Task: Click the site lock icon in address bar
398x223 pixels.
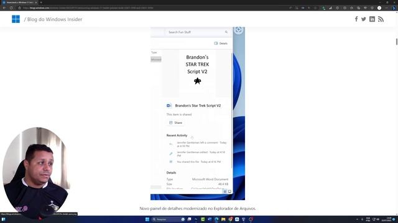Action: 19,8
